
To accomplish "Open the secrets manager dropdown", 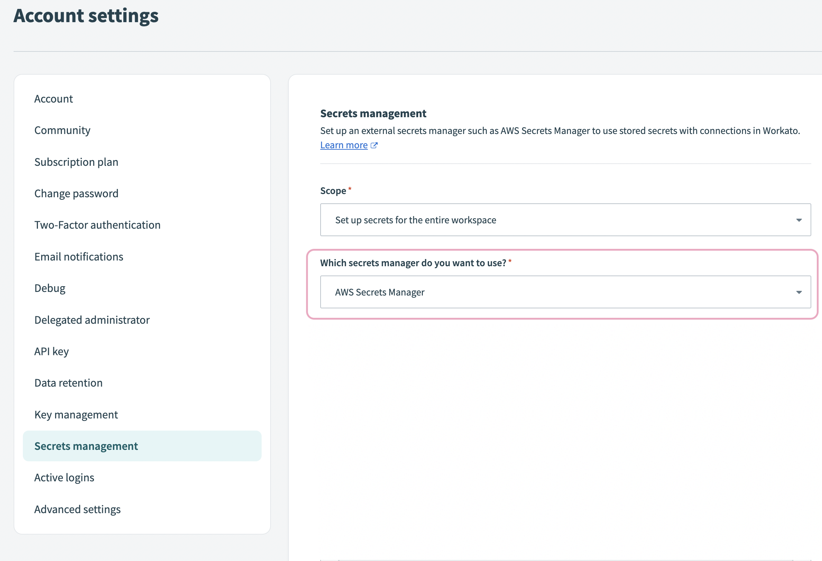I will [565, 292].
